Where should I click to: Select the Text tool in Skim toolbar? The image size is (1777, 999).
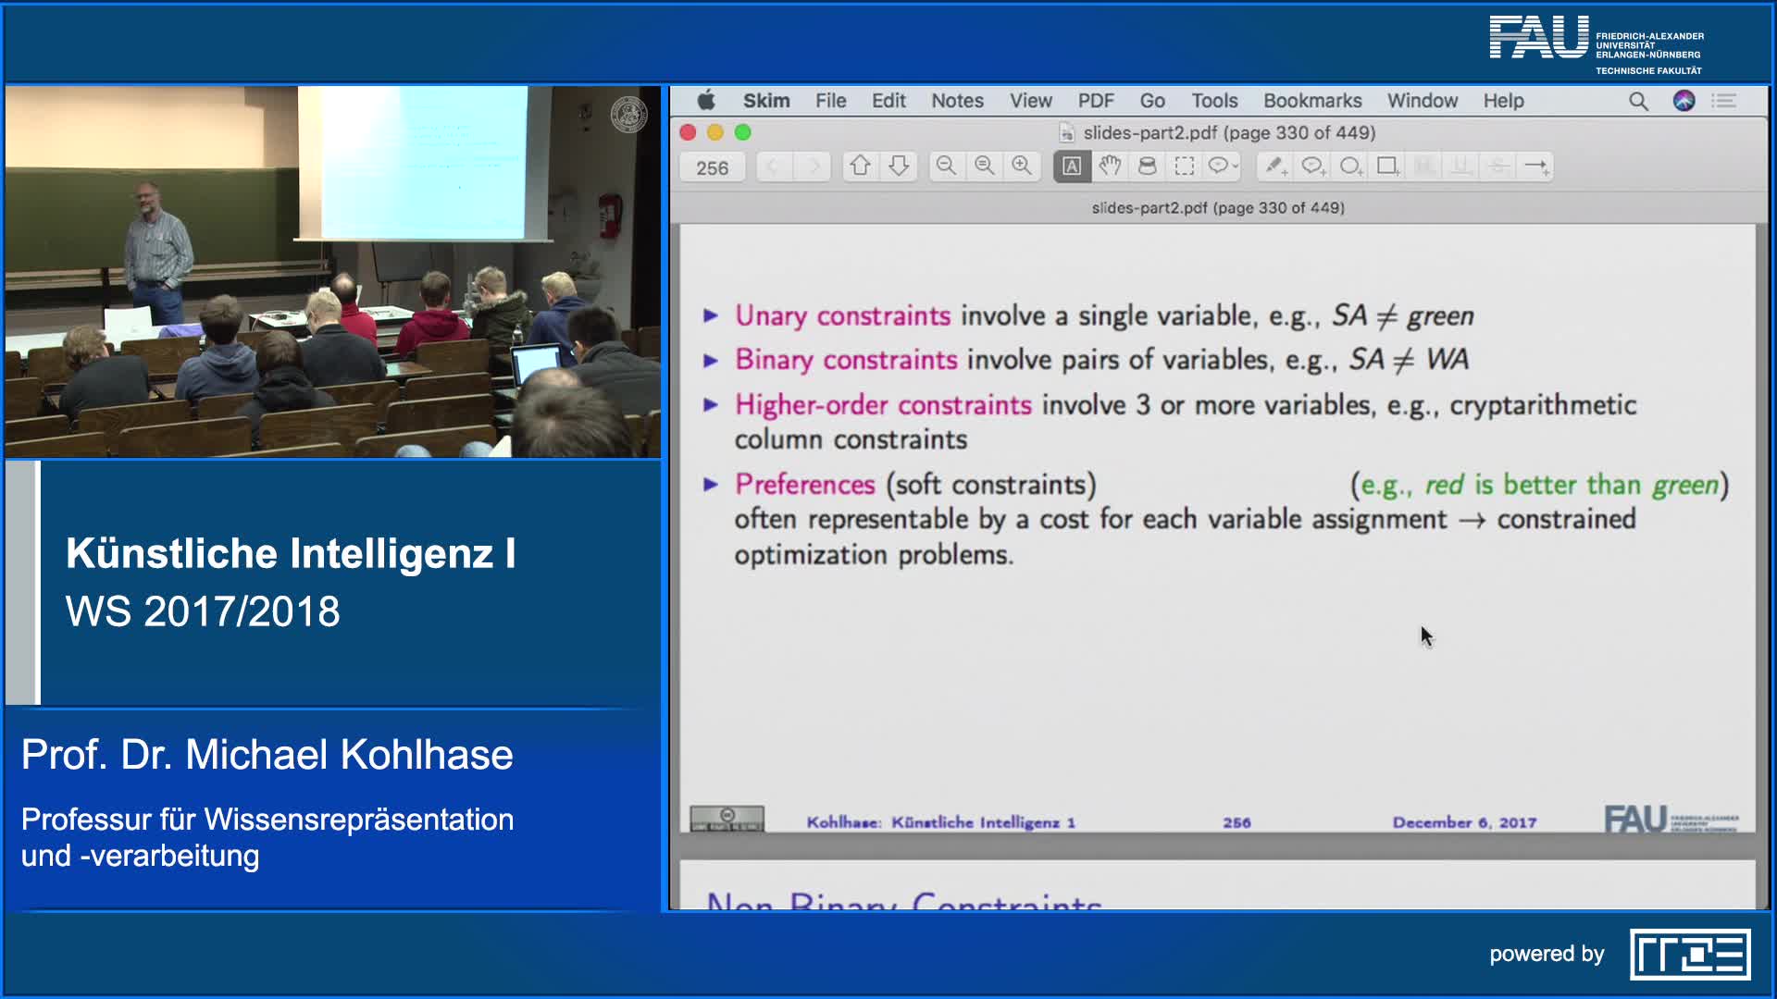[1071, 166]
